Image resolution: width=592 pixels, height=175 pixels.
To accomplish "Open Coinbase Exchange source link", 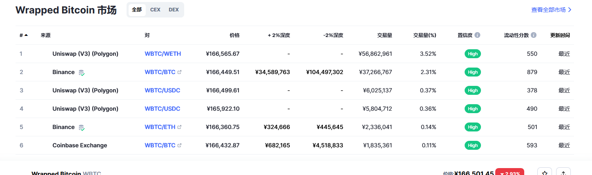I will 80,145.
